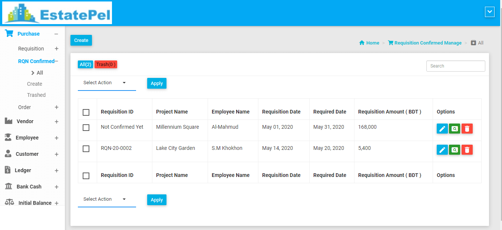502x230 pixels.
Task: Check the box for Not Confirmed Yet row
Action: click(x=86, y=128)
